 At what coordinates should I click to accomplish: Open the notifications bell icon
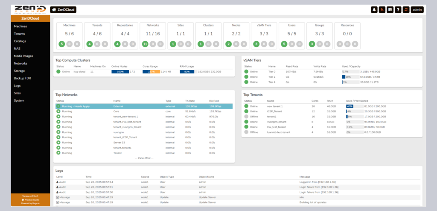[x=374, y=9]
